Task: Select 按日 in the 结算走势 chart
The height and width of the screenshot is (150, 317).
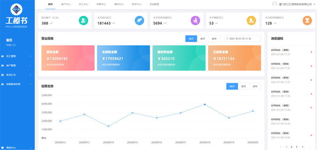Action: [x=232, y=86]
